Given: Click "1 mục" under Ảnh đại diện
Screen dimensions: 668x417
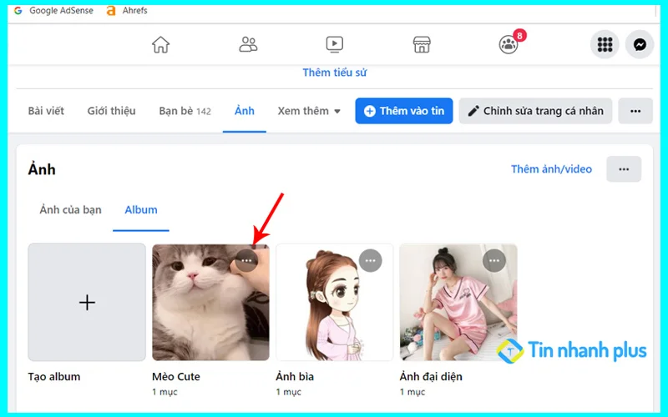Looking at the screenshot, I should (x=412, y=392).
